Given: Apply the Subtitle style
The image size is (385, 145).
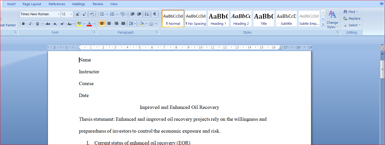Looking at the screenshot, I should [x=286, y=19].
